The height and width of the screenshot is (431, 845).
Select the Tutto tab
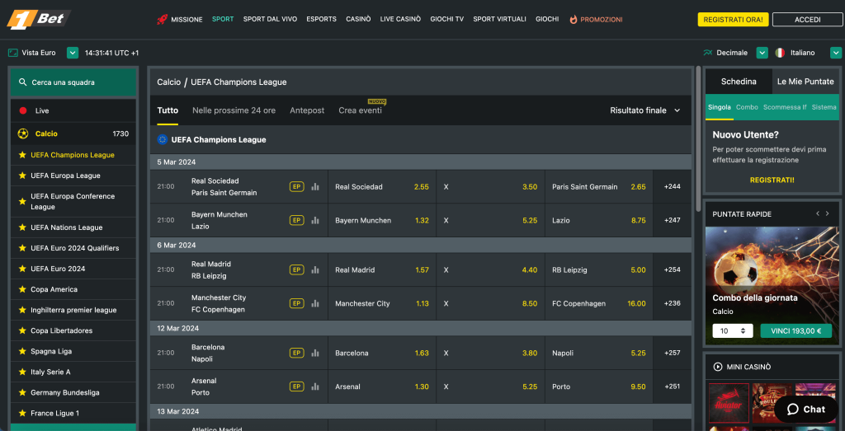tap(168, 110)
